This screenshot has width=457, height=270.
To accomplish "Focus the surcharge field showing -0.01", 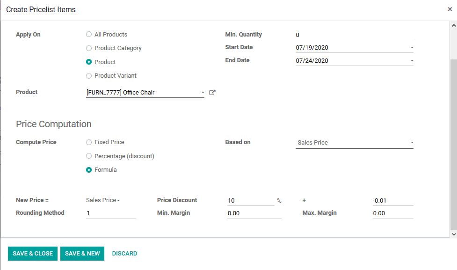I will tap(393, 201).
